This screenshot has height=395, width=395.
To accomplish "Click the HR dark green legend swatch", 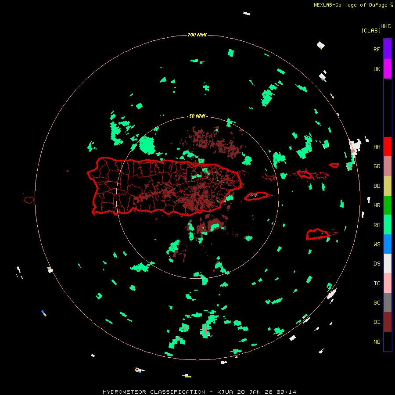I will click(388, 205).
